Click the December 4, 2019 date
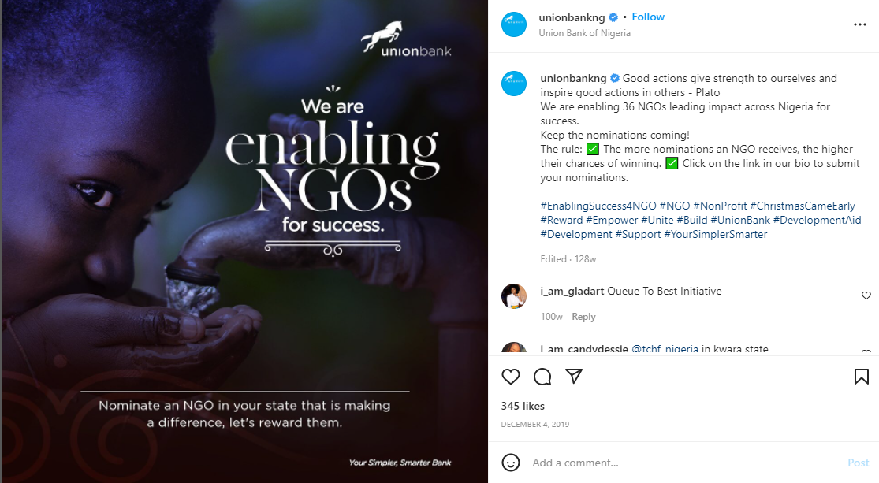 535,425
